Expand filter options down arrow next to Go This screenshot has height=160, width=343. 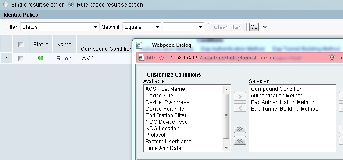265,27
